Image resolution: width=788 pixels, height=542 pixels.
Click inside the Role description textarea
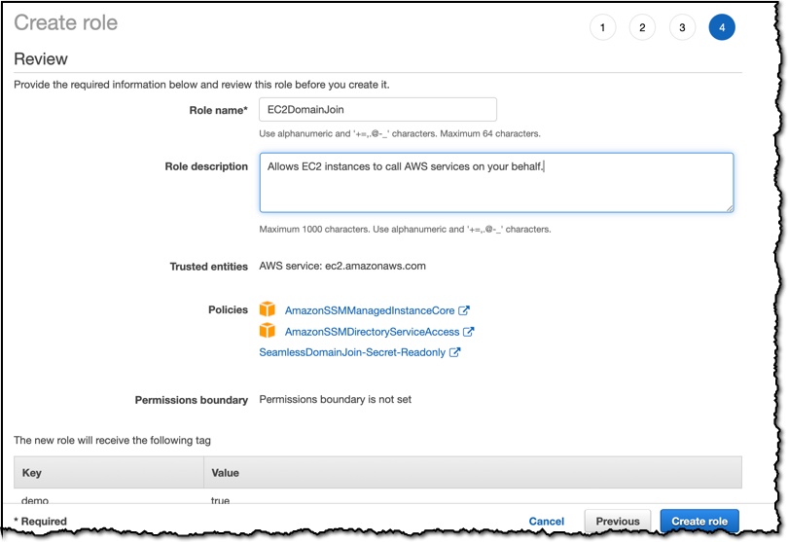point(496,183)
